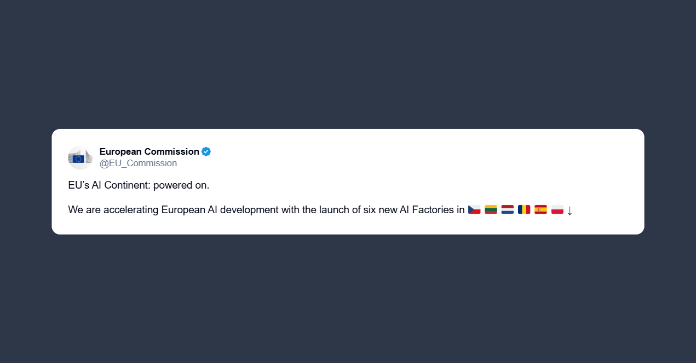Click the down arrow after the flags
The image size is (696, 363).
pos(570,210)
